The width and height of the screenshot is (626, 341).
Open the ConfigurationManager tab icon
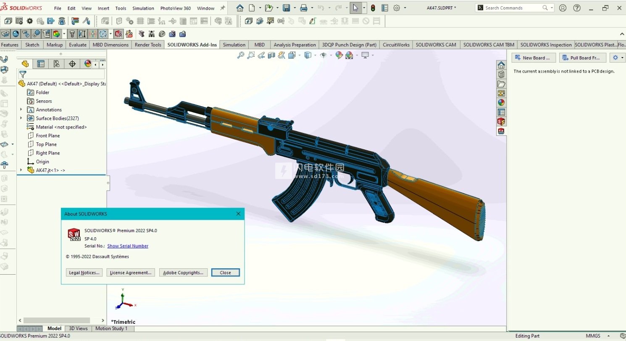click(x=56, y=64)
